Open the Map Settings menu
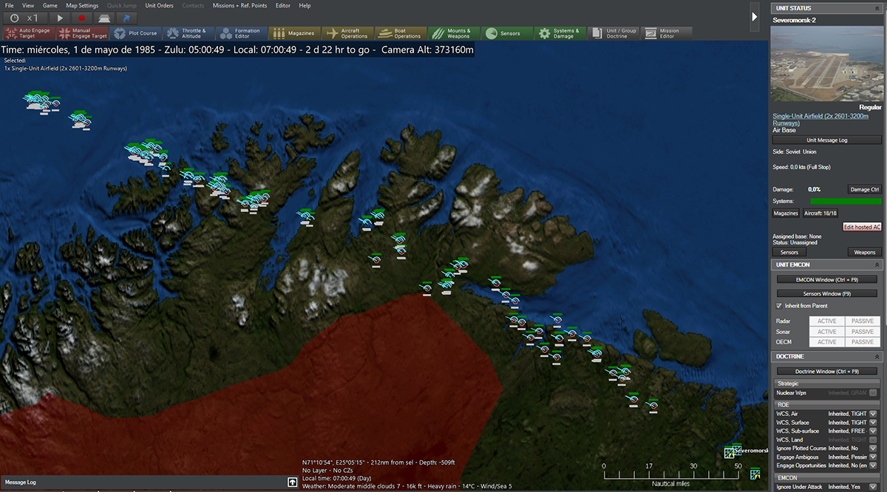 tap(82, 5)
